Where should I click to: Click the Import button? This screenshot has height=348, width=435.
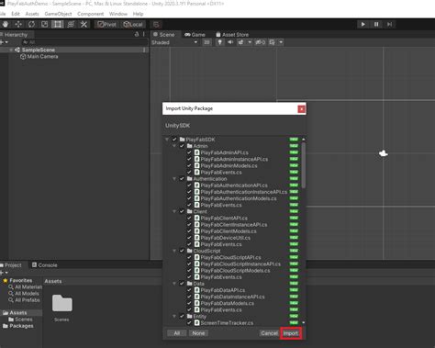click(291, 333)
